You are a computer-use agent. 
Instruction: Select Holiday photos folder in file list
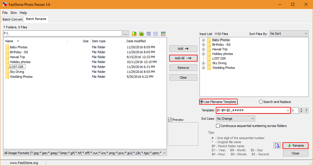pyautogui.click(x=20, y=62)
